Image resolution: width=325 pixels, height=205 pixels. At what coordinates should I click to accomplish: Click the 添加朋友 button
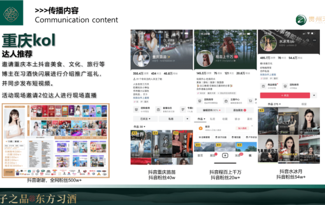(239, 110)
